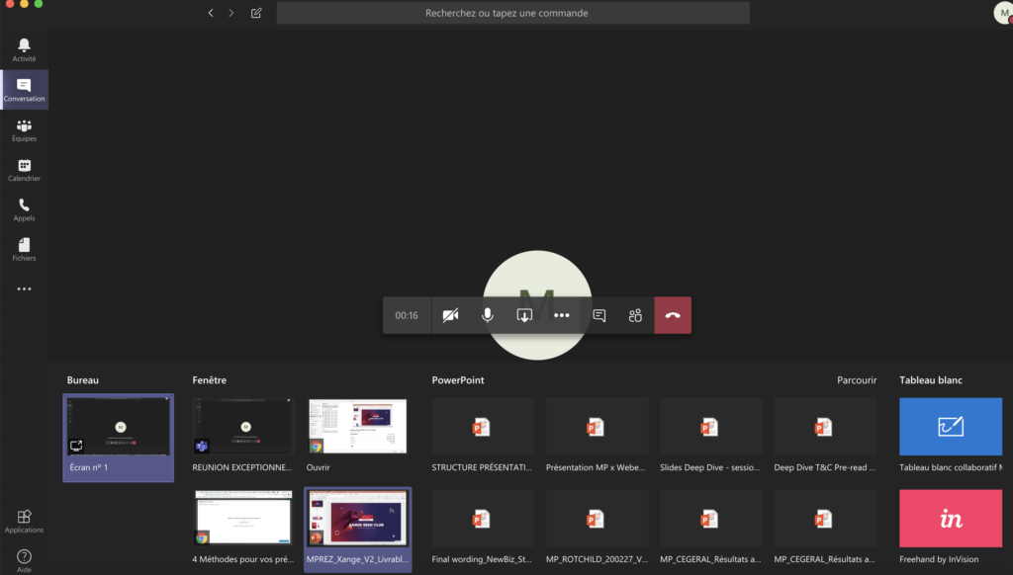Share the 4 Méthodes pour vos pré... window
The image size is (1013, 575).
pyautogui.click(x=243, y=528)
